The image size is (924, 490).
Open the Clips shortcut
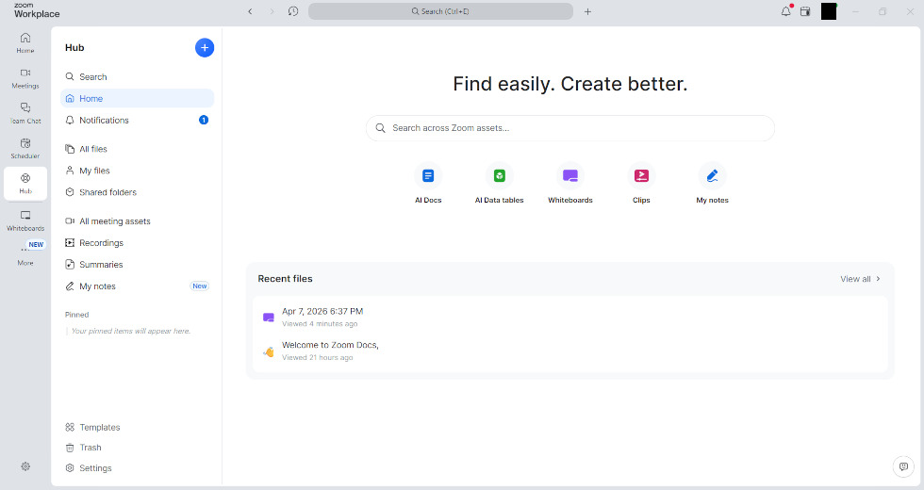click(x=641, y=175)
